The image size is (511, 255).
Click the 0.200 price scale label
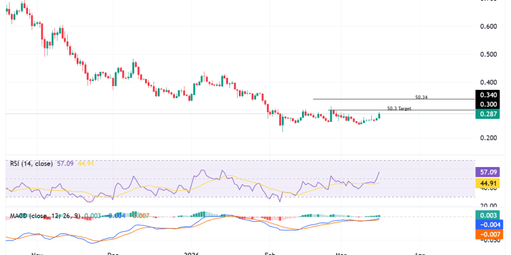(489, 138)
